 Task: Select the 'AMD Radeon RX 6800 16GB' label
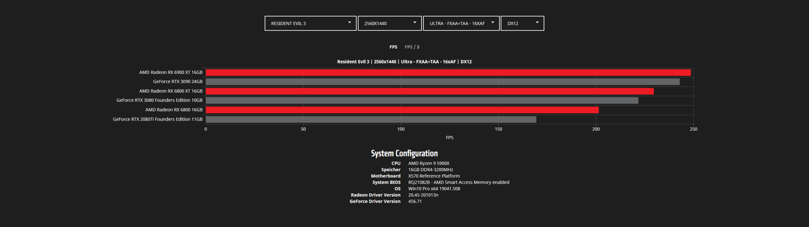click(x=174, y=110)
